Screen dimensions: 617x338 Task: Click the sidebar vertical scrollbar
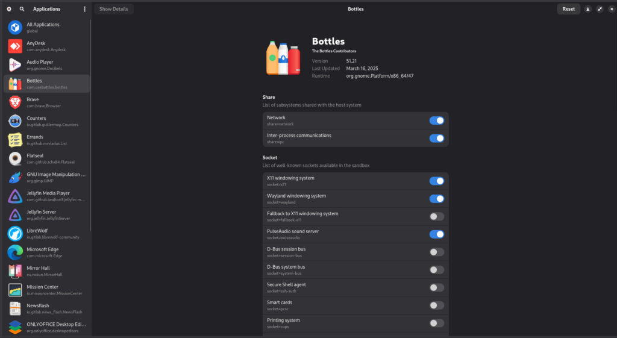pyautogui.click(x=90, y=126)
